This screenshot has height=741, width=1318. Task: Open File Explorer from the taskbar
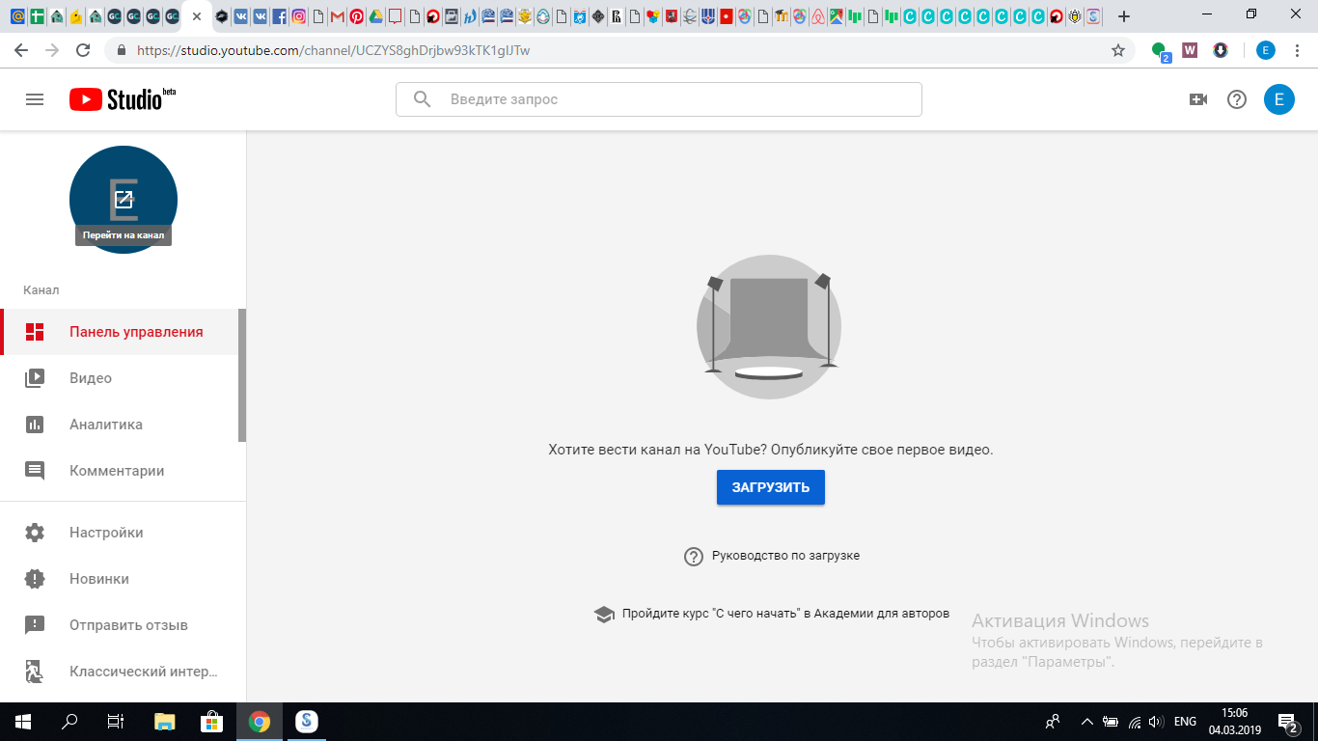[165, 722]
